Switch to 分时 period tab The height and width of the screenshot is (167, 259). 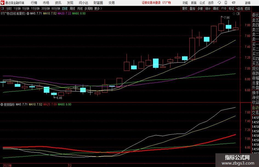coord(9,9)
